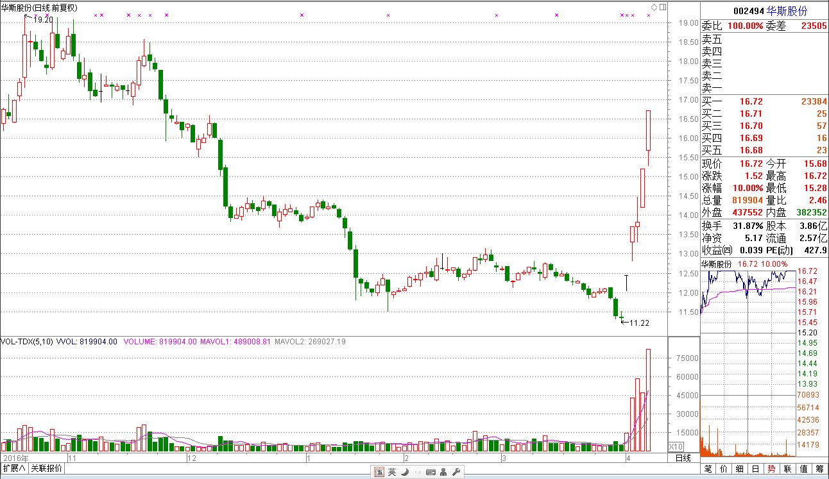Click the stock code 002494
The height and width of the screenshot is (479, 829).
748,12
